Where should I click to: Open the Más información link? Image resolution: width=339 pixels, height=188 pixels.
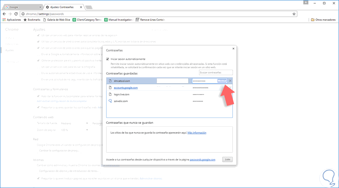(x=197, y=133)
